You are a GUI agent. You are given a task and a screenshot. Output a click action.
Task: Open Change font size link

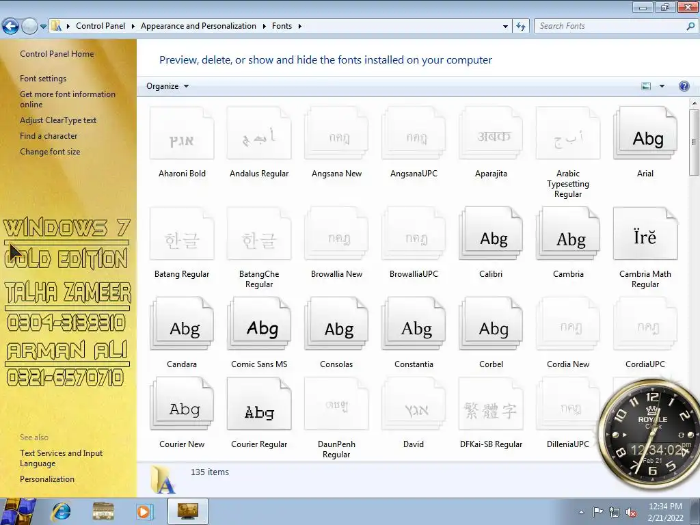click(50, 152)
